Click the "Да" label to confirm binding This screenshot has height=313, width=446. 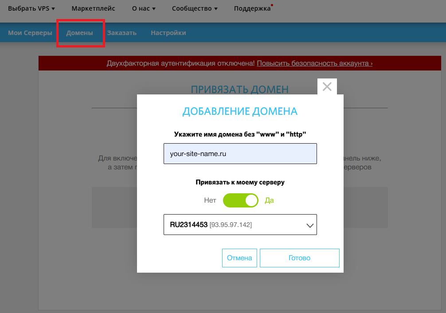pos(268,200)
